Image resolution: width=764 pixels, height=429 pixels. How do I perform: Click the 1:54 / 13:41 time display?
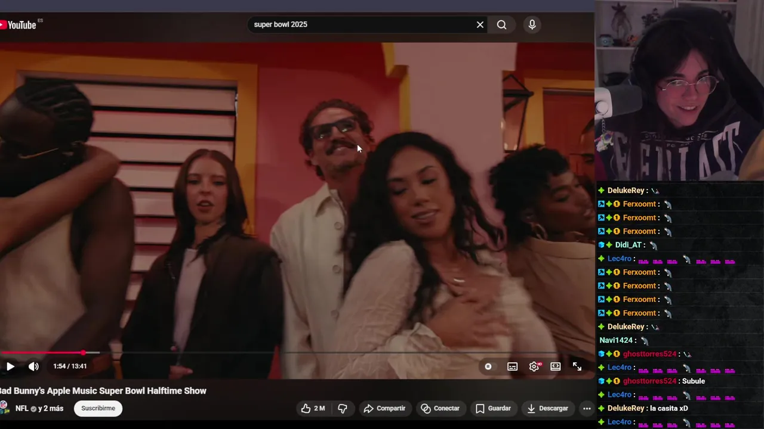70,366
